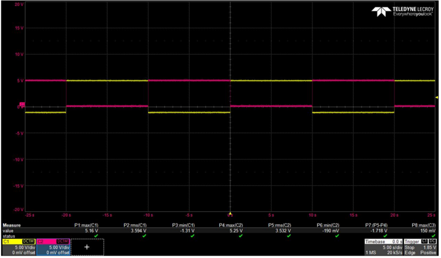Select the P5:rms(C2) measurement column

280,225
